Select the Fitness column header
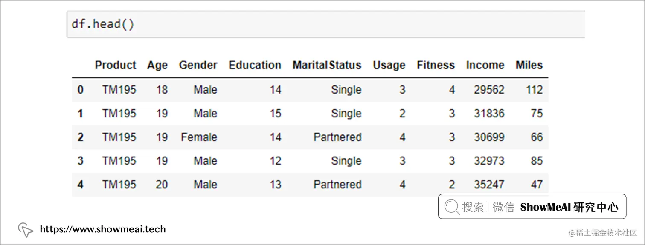This screenshot has width=645, height=245. pos(436,66)
